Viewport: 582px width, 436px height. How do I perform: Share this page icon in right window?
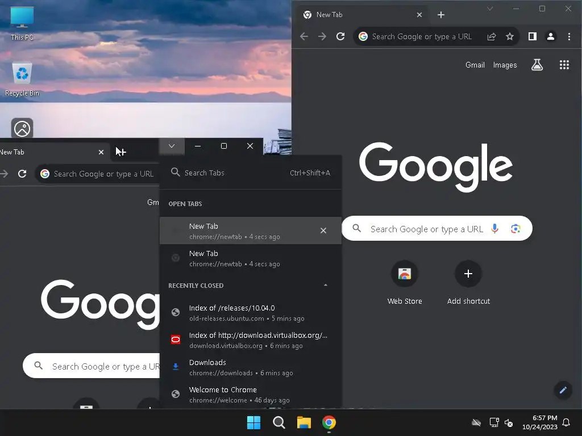click(492, 36)
